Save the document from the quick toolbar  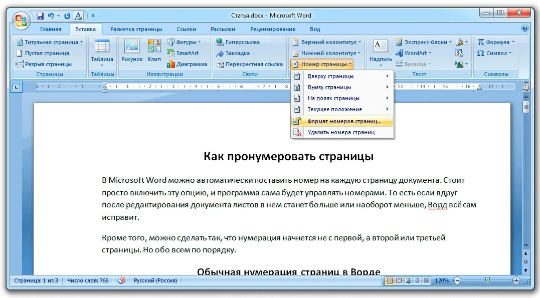40,16
